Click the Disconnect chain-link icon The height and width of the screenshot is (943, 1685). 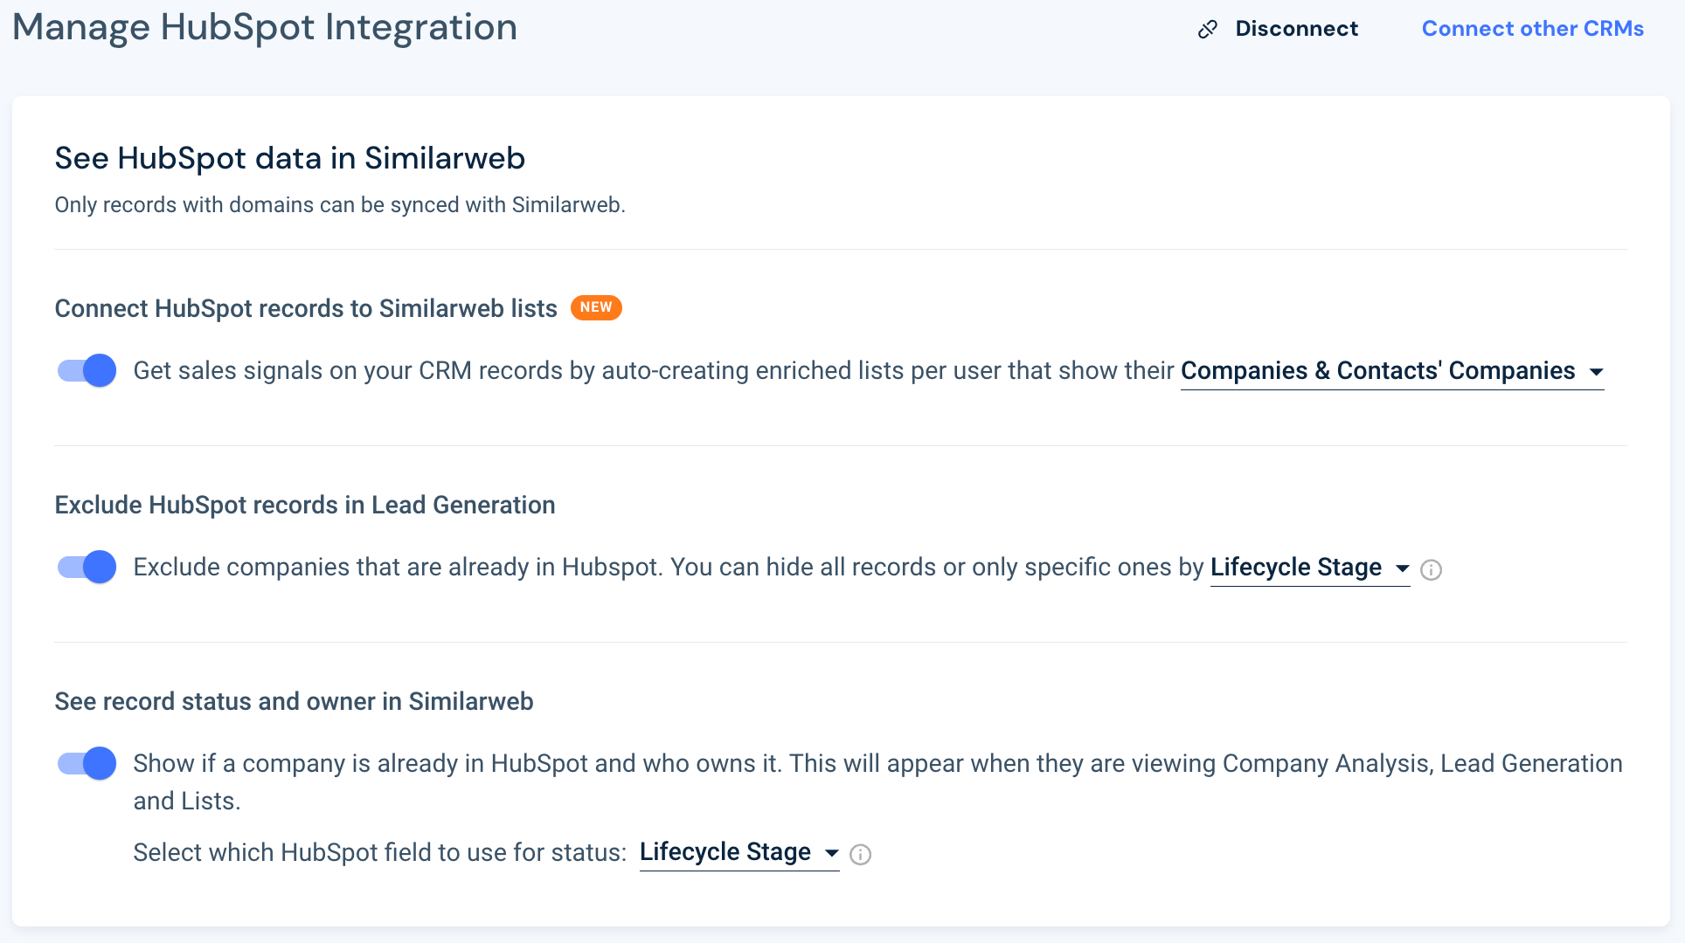point(1207,30)
